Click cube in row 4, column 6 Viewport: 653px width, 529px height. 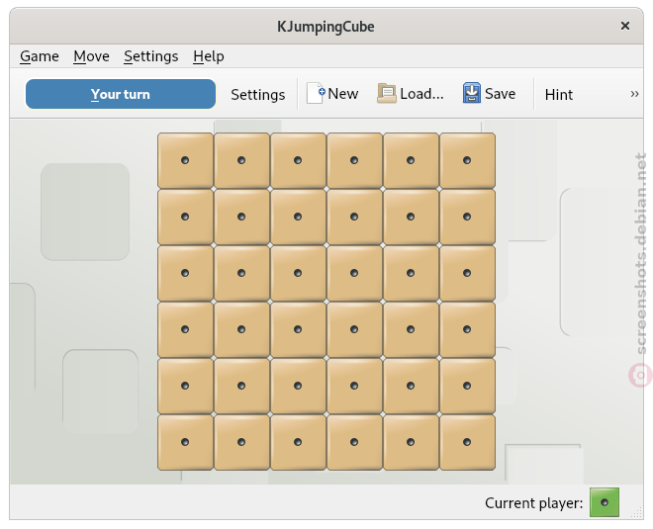pyautogui.click(x=467, y=329)
